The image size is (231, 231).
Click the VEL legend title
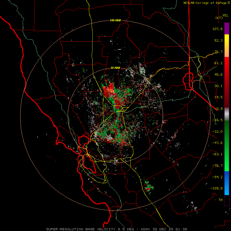[x=225, y=15]
